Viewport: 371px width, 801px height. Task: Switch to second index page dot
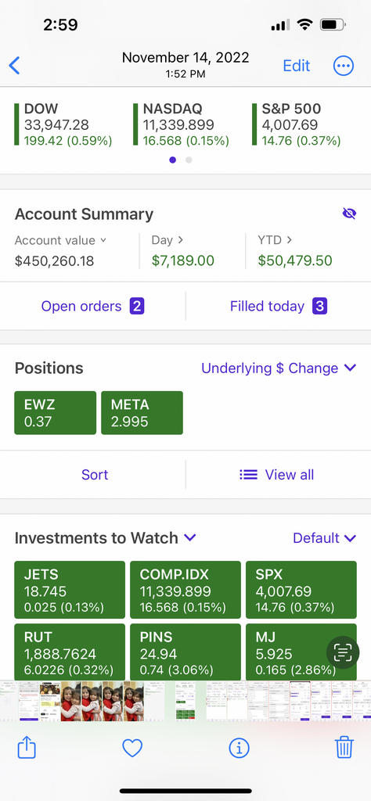tap(189, 160)
